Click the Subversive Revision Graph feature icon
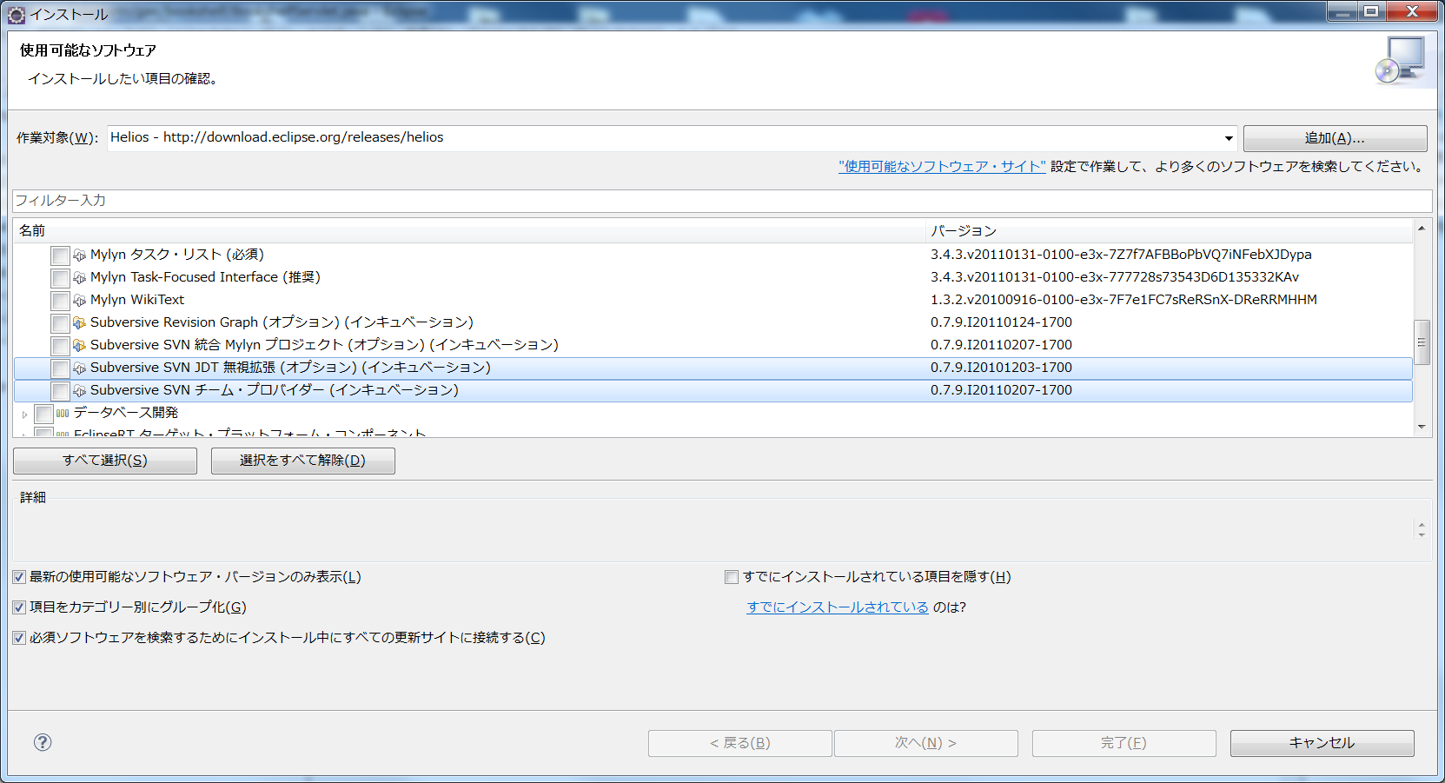 click(80, 322)
